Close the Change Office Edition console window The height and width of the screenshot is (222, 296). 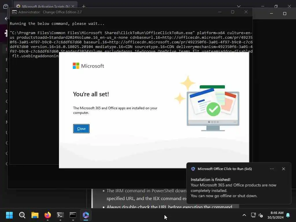click(x=246, y=12)
